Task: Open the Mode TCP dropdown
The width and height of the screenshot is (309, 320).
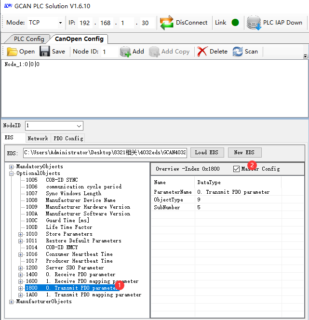Action: [60, 23]
